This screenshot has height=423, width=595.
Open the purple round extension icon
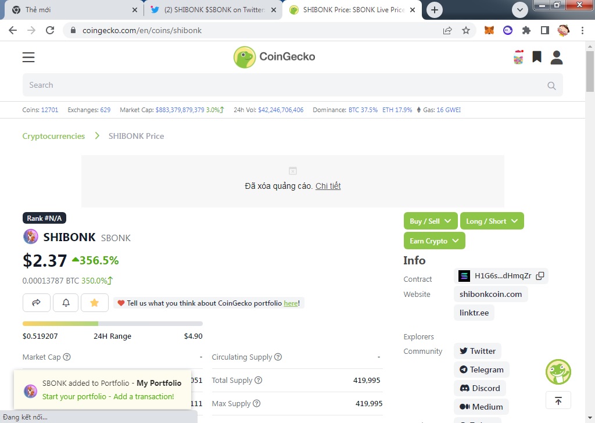tap(508, 30)
